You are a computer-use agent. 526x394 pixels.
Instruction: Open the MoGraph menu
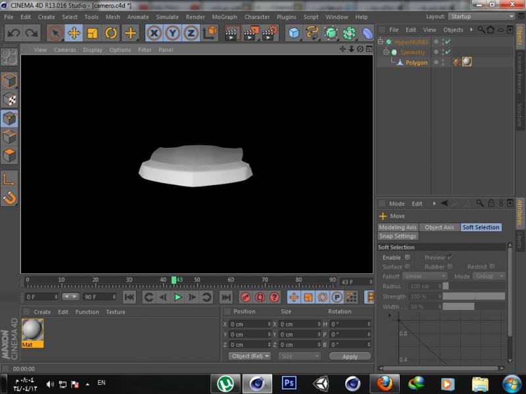224,17
